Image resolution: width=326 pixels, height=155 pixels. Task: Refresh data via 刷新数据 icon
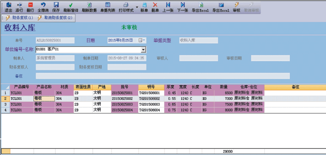coord(89,7)
